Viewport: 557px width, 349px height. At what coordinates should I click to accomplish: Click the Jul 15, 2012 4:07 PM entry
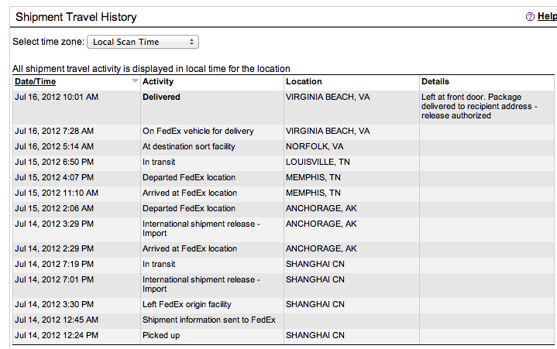54,177
